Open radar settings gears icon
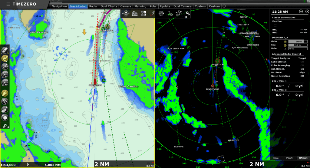The width and height of the screenshot is (310, 168). pos(187,14)
